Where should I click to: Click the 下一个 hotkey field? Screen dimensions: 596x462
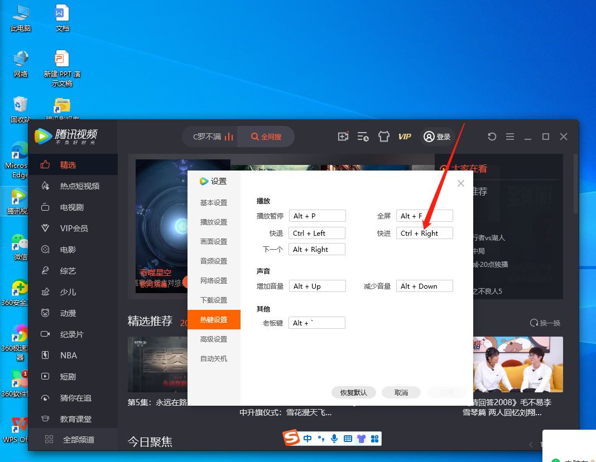click(317, 250)
